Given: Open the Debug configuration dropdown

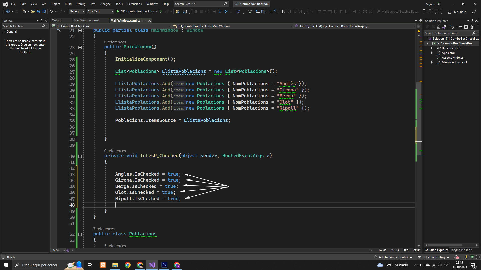Looking at the screenshot, I should pyautogui.click(x=77, y=11).
